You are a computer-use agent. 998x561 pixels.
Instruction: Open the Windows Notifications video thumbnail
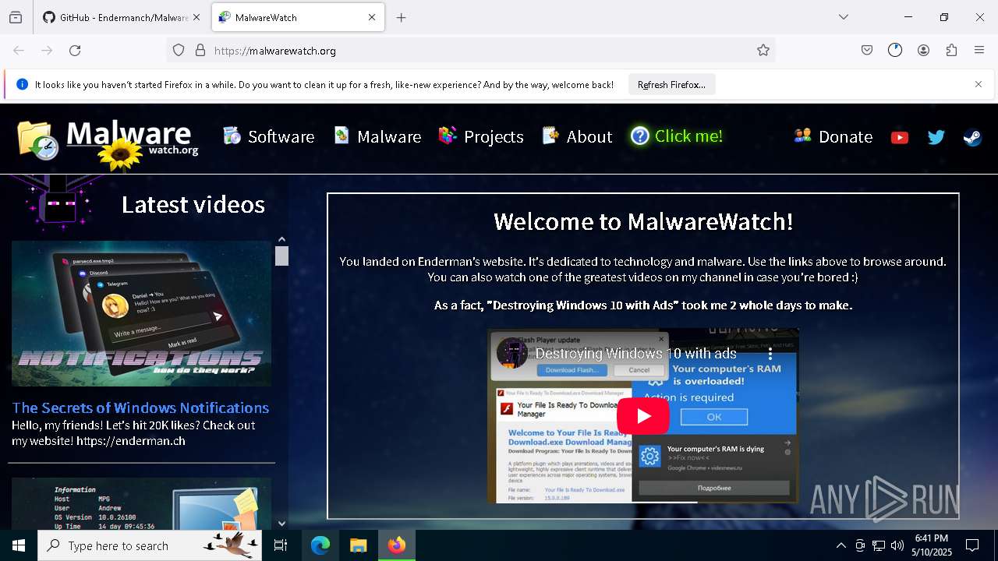(141, 314)
